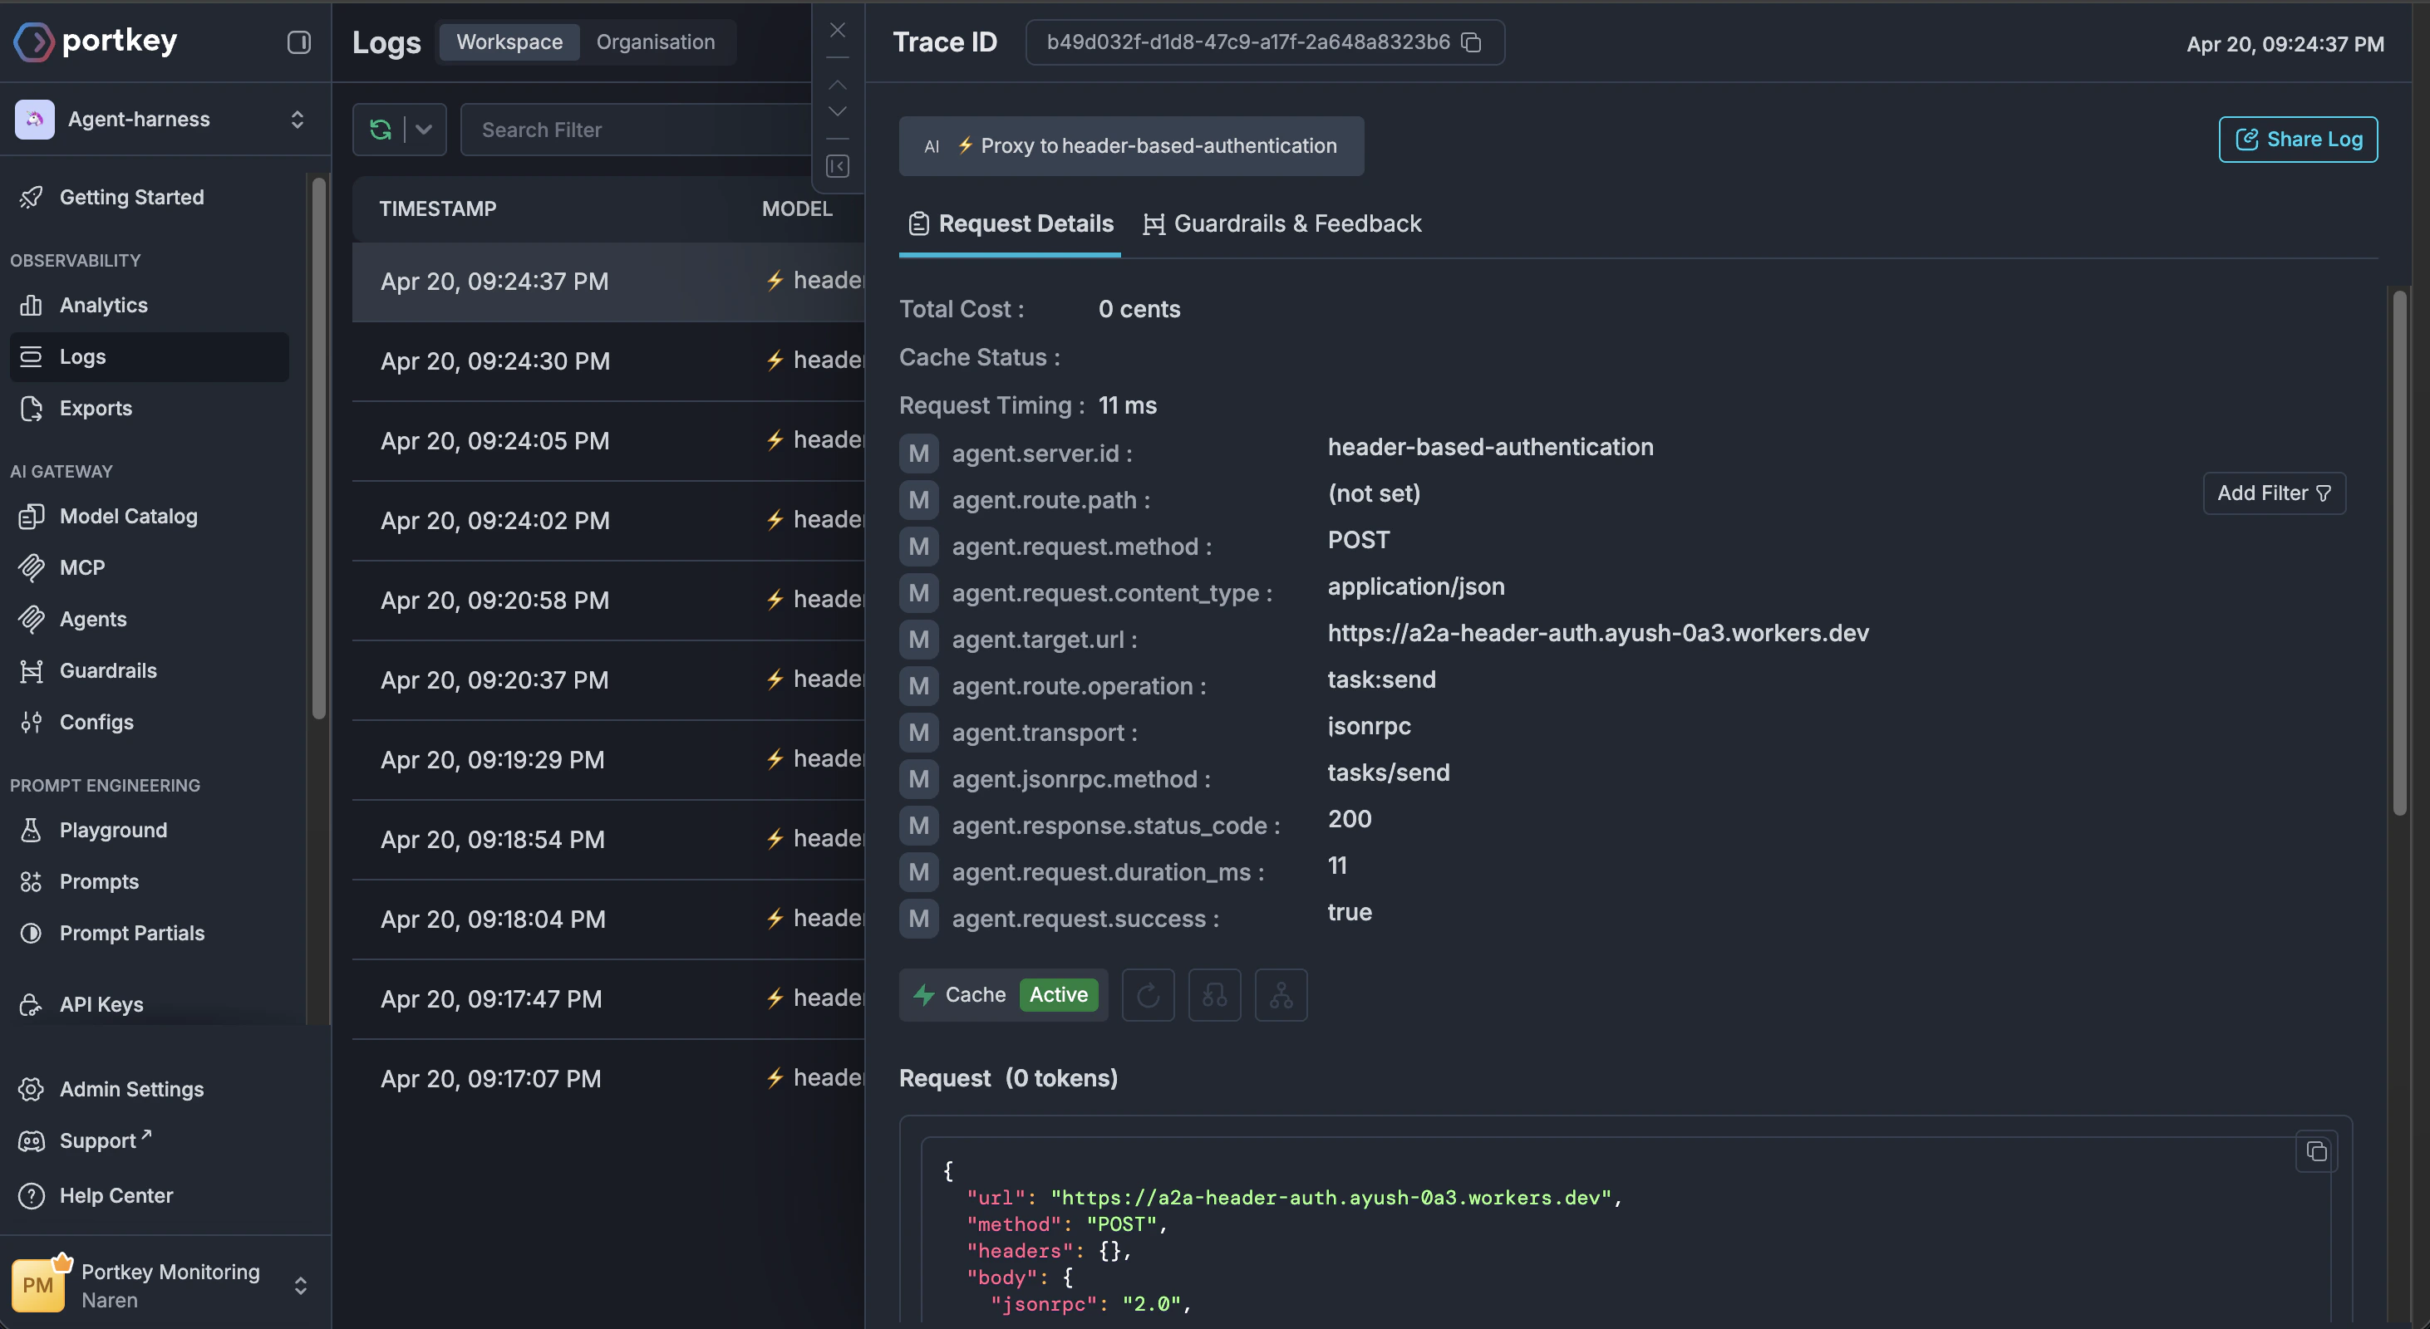
Task: Collapse the sidebar with the panel icon
Action: [x=298, y=42]
